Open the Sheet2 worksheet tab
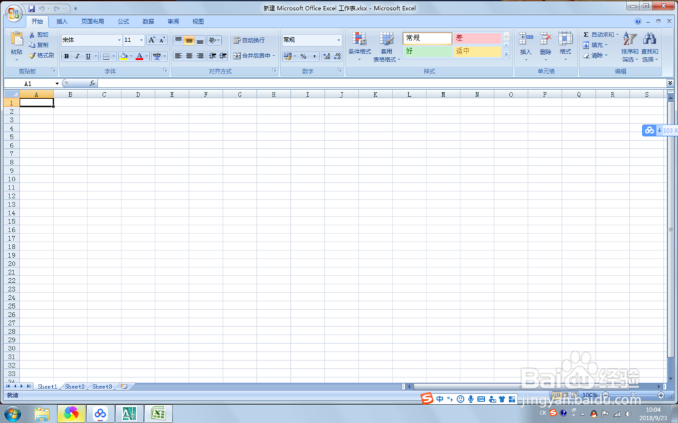 click(x=74, y=386)
